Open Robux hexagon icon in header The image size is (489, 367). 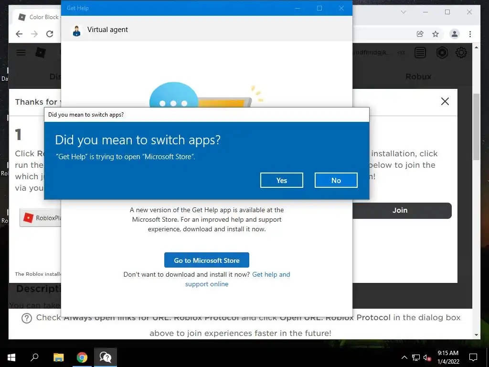442,53
